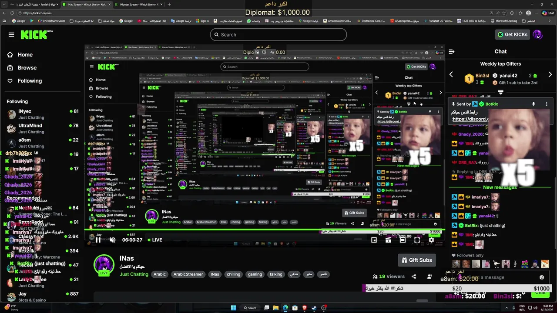Image resolution: width=557 pixels, height=313 pixels.
Task: Open the Kick hamburger sidebar menu
Action: [11, 35]
